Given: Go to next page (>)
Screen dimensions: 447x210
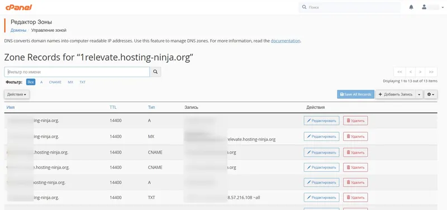Looking at the screenshot, I should (420, 72).
